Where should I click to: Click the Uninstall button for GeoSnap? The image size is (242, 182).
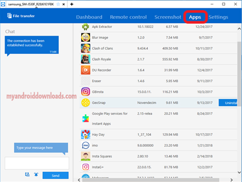228,103
